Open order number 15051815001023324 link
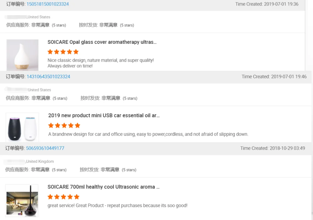The image size is (313, 220). (48, 4)
